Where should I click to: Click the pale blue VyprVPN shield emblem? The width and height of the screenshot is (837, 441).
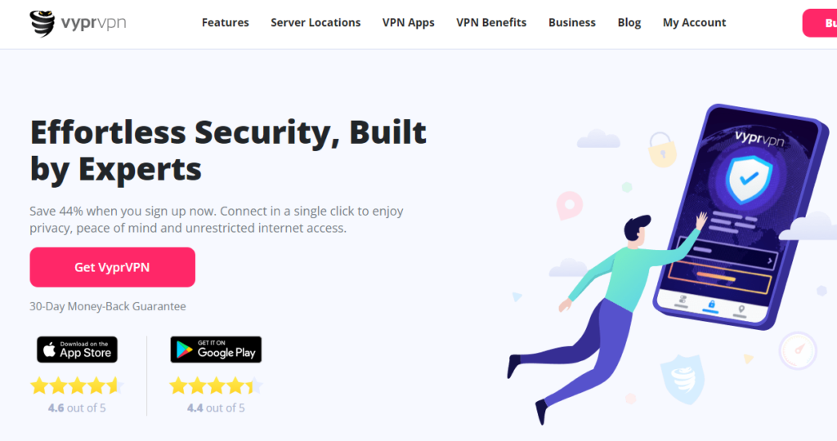(x=683, y=379)
